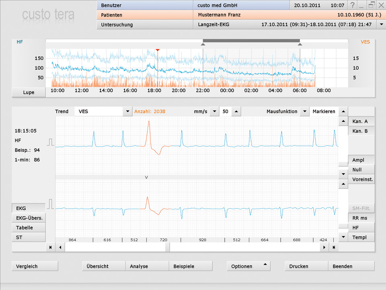Decrease the mm/s paper speed
Viewport: 386px width, 290px height.
[x=214, y=112]
